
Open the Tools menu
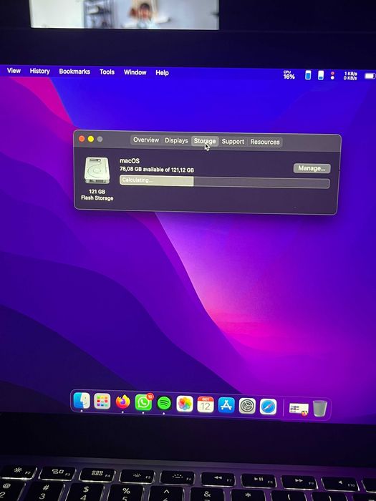point(107,72)
